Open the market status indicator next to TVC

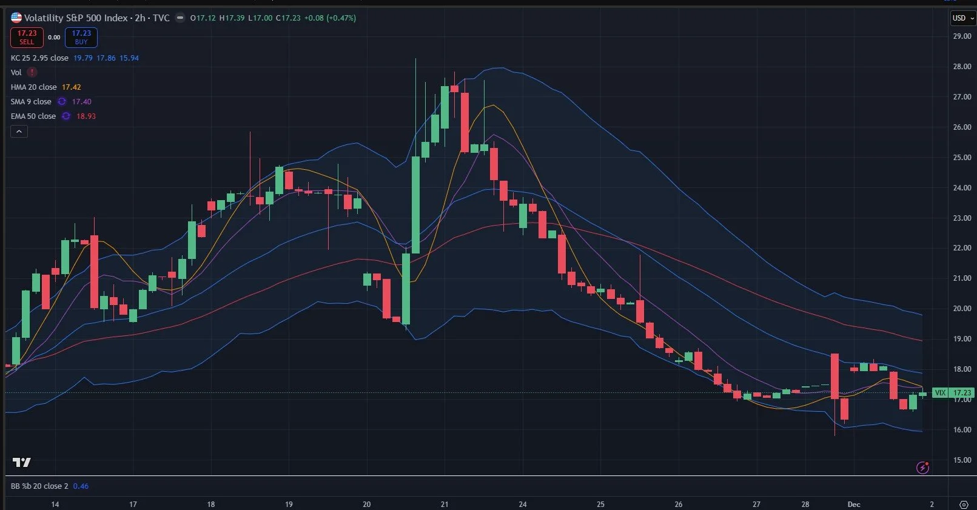pyautogui.click(x=180, y=18)
